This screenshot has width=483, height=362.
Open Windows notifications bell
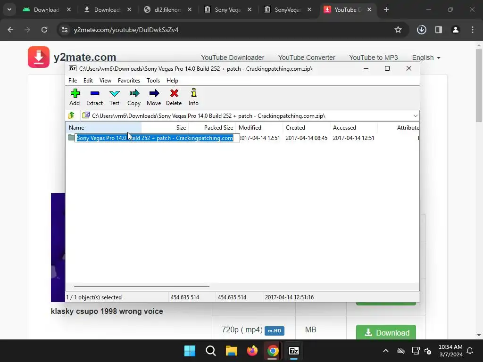click(x=470, y=351)
